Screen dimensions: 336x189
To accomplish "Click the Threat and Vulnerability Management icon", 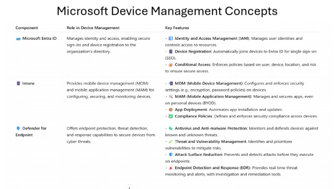I will (x=171, y=141).
